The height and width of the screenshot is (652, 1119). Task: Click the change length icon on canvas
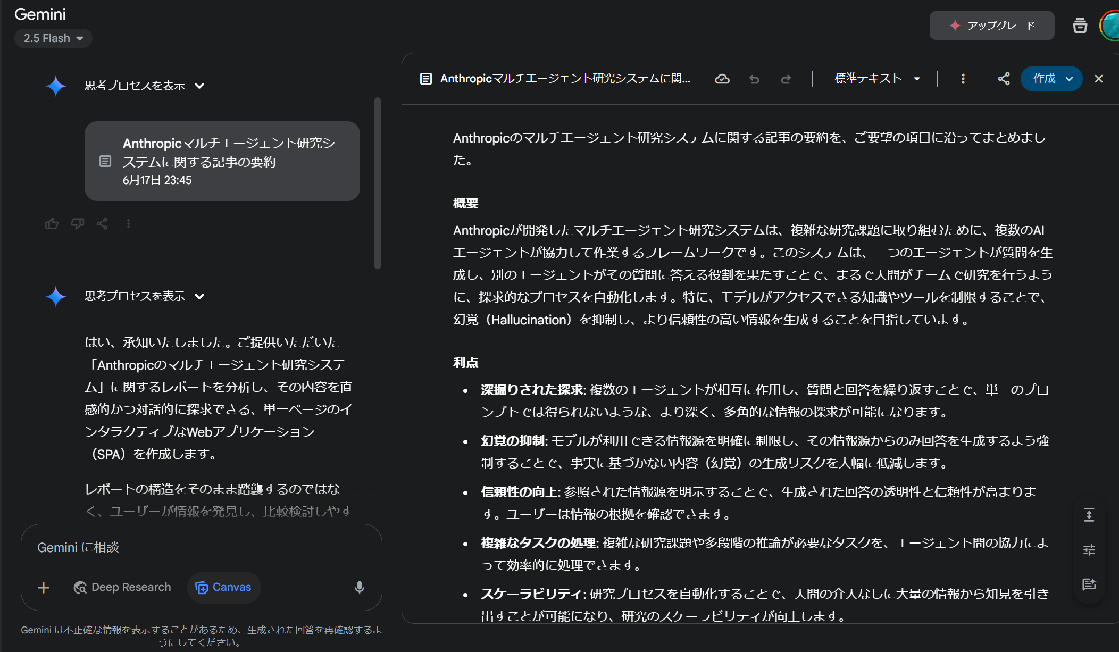click(1089, 515)
